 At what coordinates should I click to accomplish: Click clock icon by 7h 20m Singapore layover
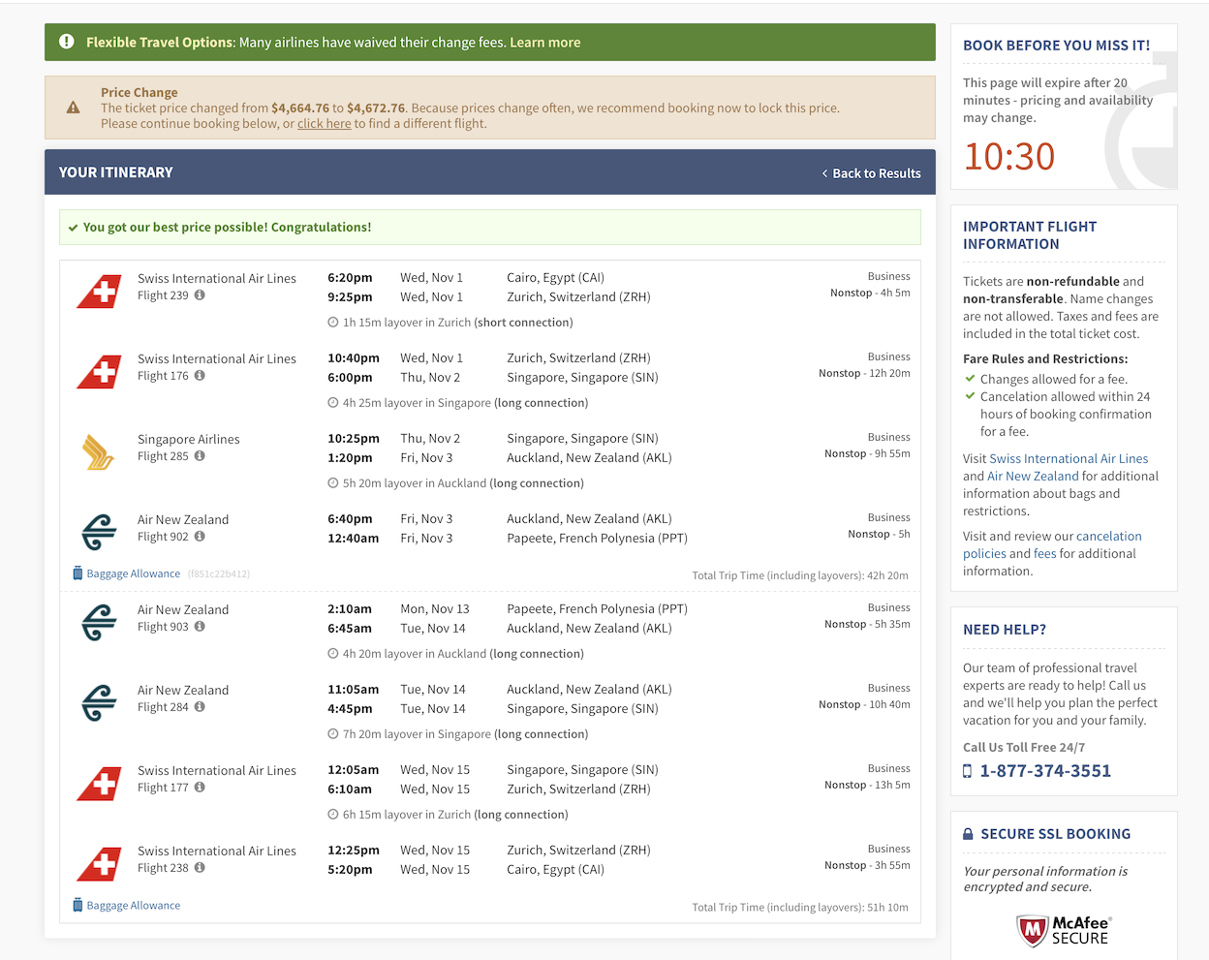tap(333, 734)
